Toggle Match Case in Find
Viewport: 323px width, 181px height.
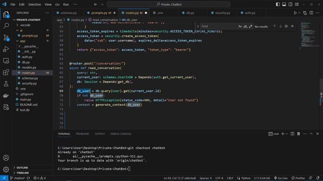click(240, 26)
